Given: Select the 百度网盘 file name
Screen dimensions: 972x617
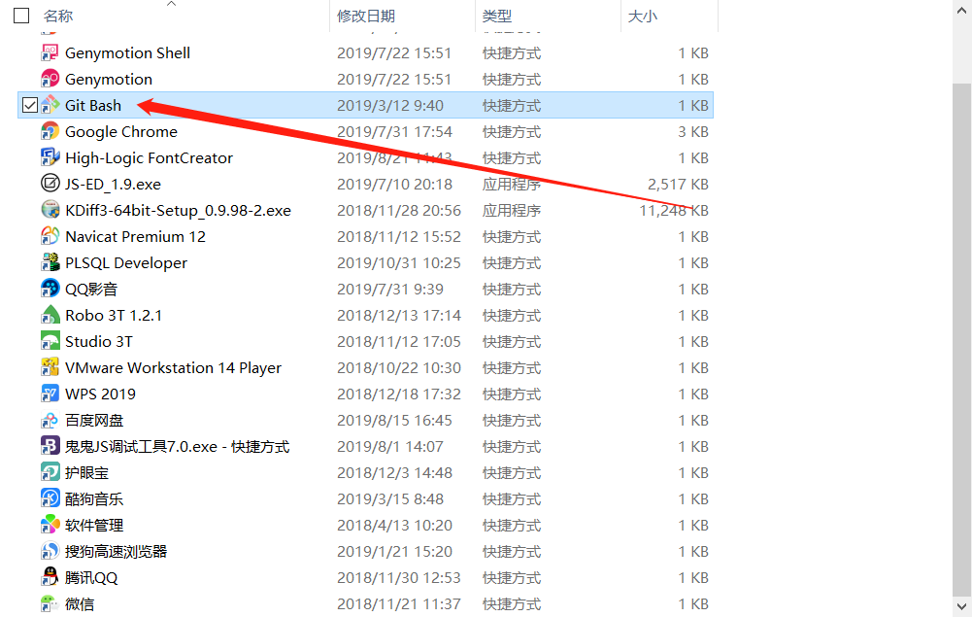Looking at the screenshot, I should 94,420.
